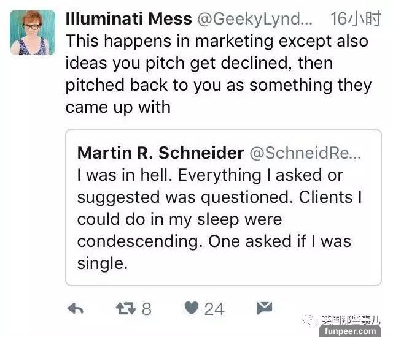Click the funpeer.com watermark
The height and width of the screenshot is (337, 393).
pyautogui.click(x=356, y=331)
